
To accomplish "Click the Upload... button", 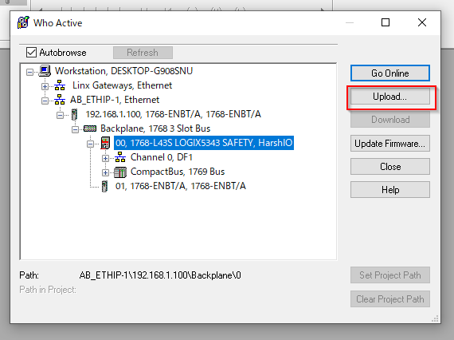I will pos(390,97).
